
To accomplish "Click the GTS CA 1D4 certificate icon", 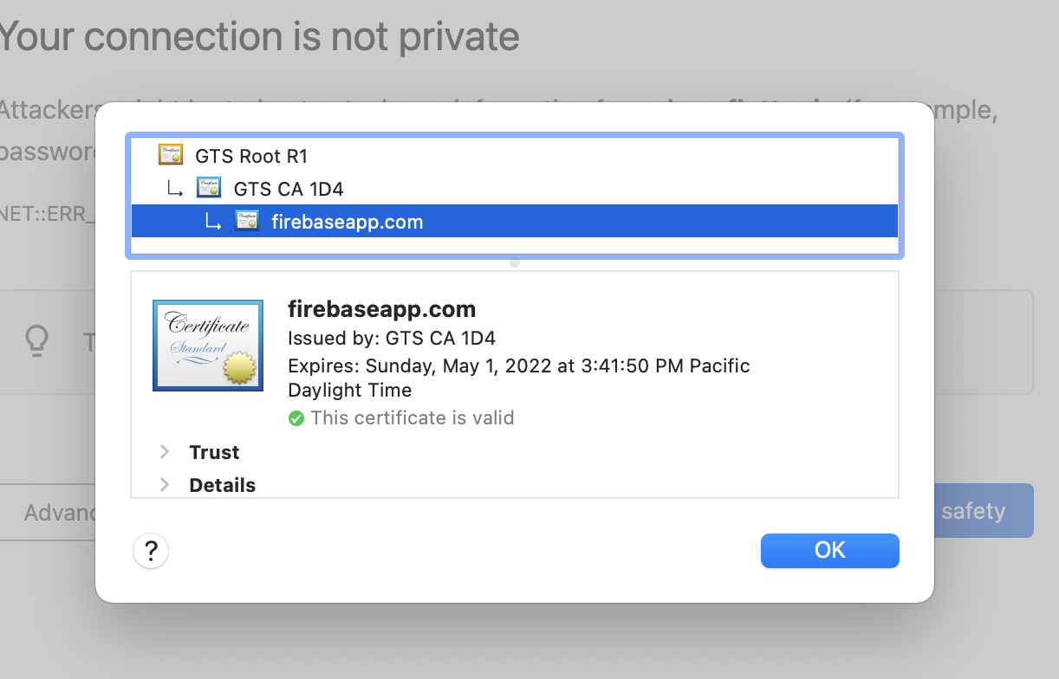I will (x=209, y=187).
